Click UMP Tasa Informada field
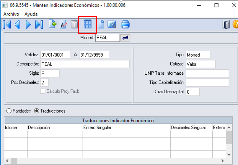 click(207, 73)
